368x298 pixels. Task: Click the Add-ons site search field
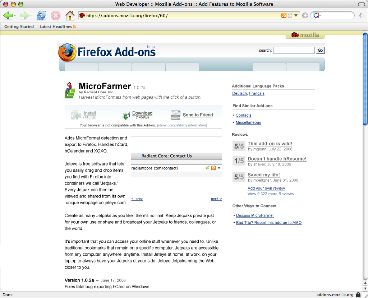click(294, 50)
